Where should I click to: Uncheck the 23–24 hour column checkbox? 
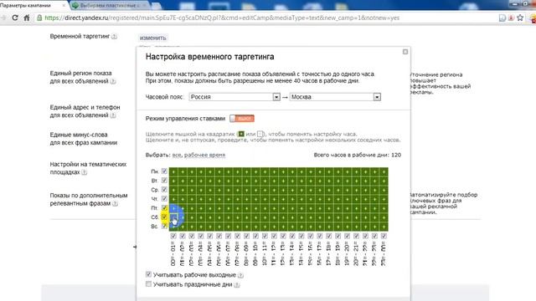pos(384,236)
